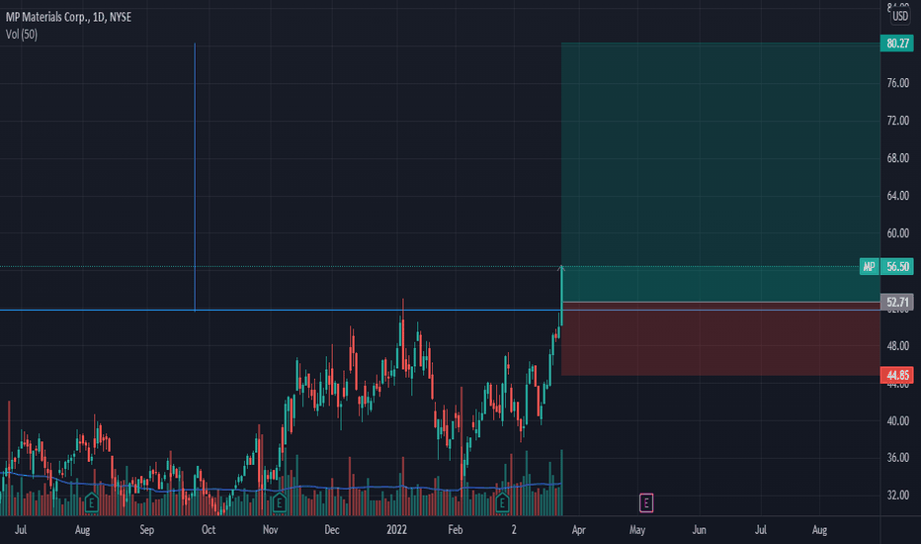Select the 44.85 stop price label
921x544 pixels.
tap(897, 375)
